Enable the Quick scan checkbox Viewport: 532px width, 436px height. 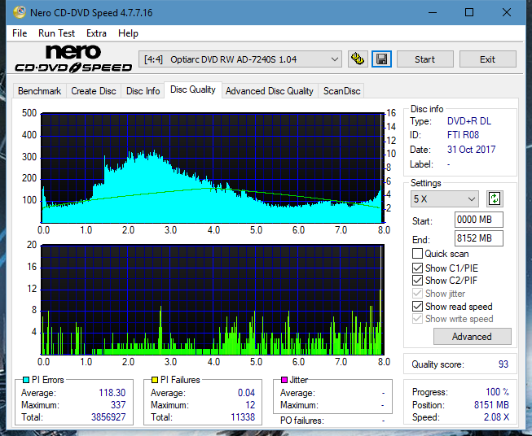(417, 254)
